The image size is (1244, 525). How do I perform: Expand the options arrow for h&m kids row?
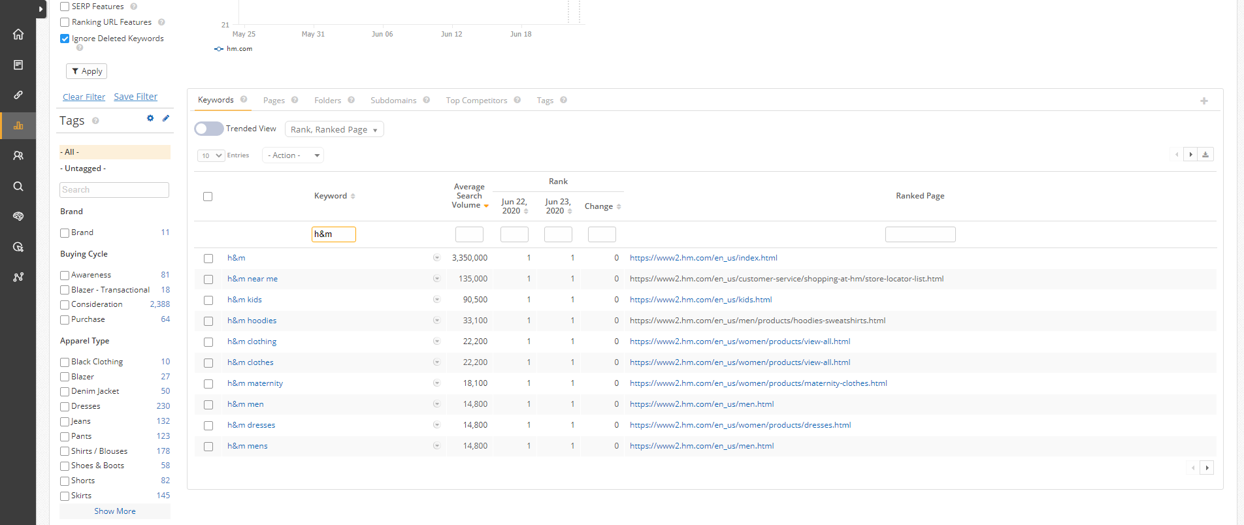[436, 300]
